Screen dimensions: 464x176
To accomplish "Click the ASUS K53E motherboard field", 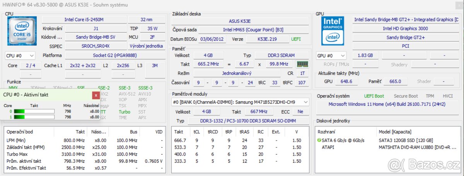I will [241, 21].
